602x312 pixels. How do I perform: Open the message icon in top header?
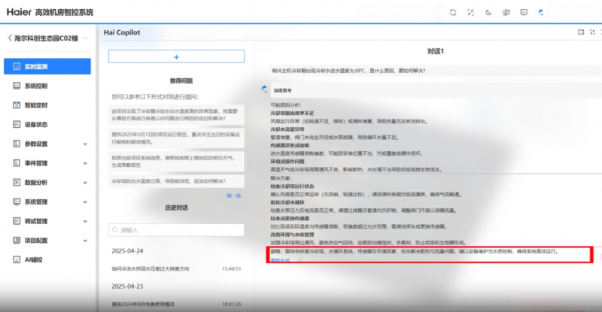(x=525, y=12)
